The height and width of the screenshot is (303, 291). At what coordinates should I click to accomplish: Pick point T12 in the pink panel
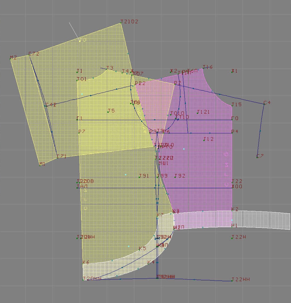(204, 140)
